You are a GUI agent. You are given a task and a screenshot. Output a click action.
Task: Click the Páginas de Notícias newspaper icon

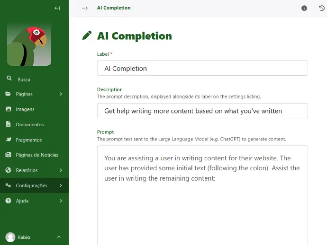click(x=8, y=155)
